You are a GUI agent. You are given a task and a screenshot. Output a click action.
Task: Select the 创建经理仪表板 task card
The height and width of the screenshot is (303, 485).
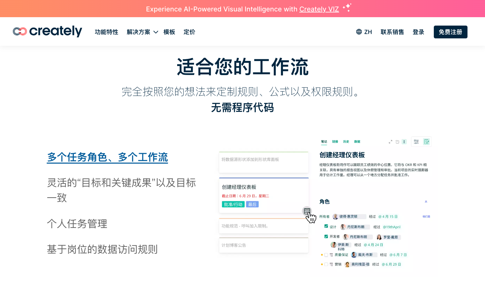(x=264, y=195)
